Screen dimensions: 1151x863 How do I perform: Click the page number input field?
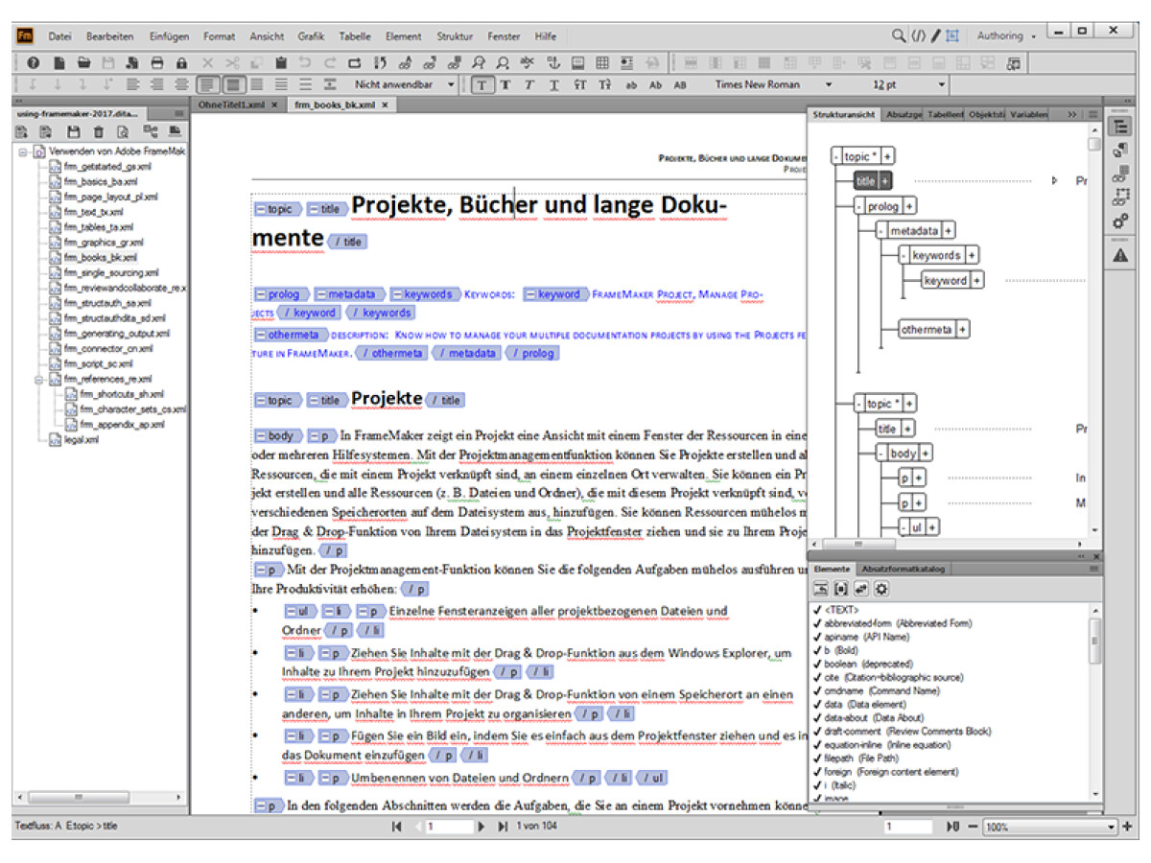[449, 827]
